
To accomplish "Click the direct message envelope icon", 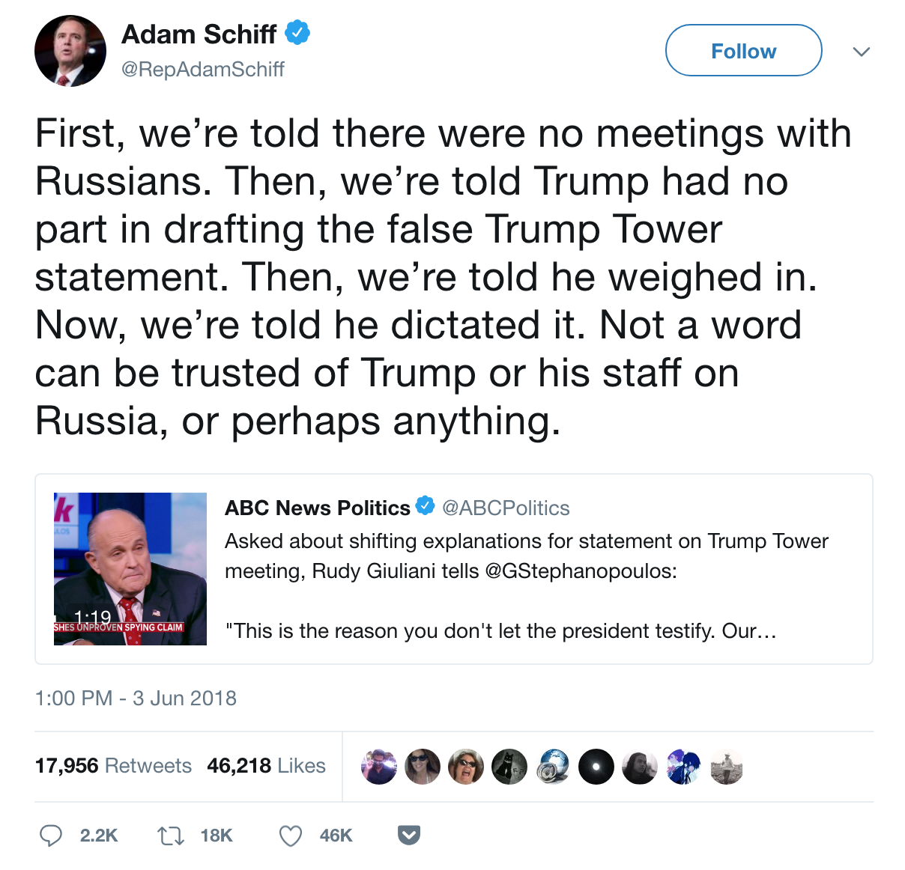I will click(x=409, y=835).
